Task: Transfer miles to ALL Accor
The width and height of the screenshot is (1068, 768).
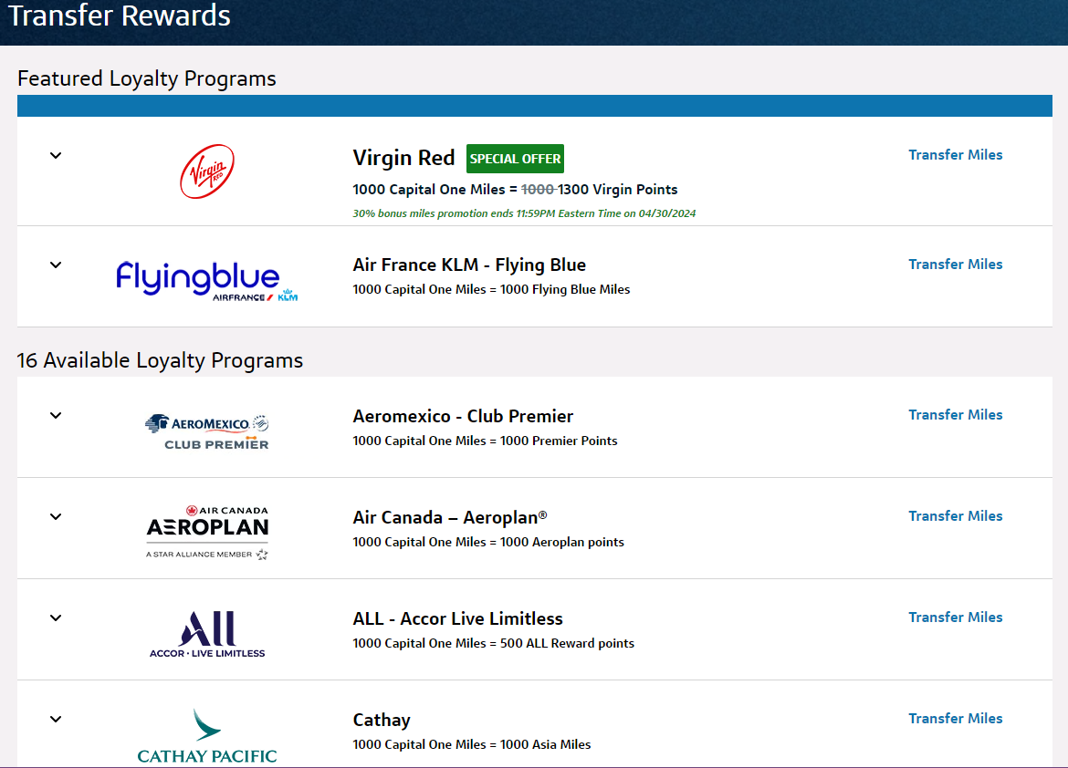Action: pos(955,618)
